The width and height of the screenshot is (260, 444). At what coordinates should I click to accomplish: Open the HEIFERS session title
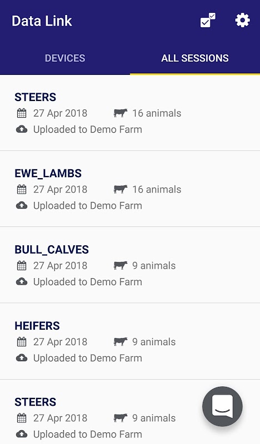37,326
